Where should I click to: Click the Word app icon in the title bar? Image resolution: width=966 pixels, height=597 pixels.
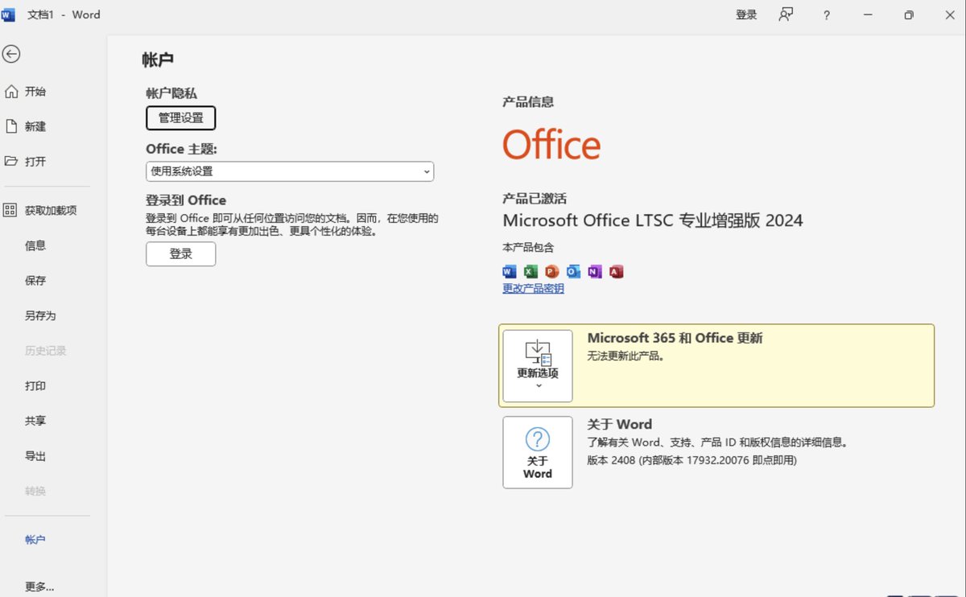(9, 14)
